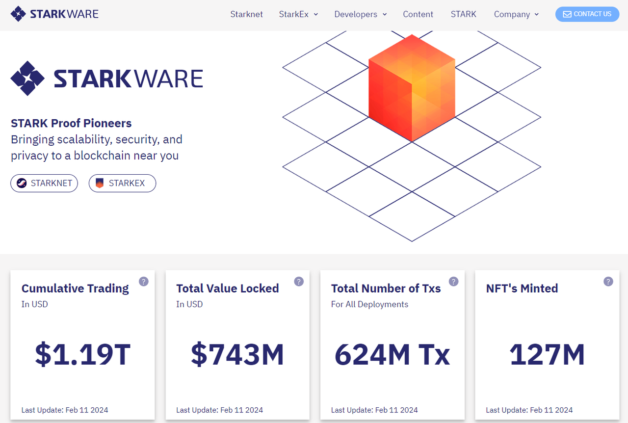Click the large StarkWare hero logo
The height and width of the screenshot is (423, 628).
106,79
